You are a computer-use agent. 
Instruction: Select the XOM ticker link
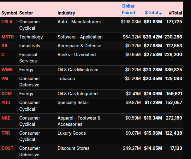7,94
